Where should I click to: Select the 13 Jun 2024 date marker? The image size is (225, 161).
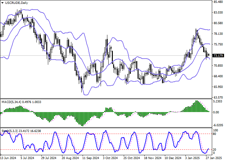[x=9, y=158]
